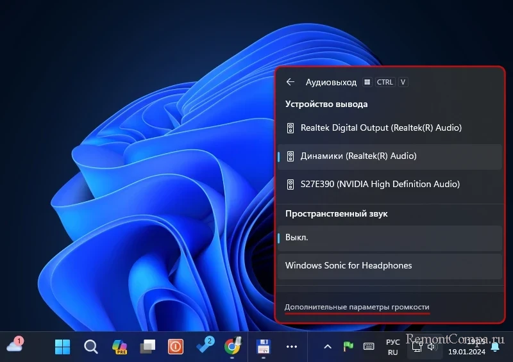Click the speaker volume tray icon
The image size is (513, 362).
[x=432, y=347]
